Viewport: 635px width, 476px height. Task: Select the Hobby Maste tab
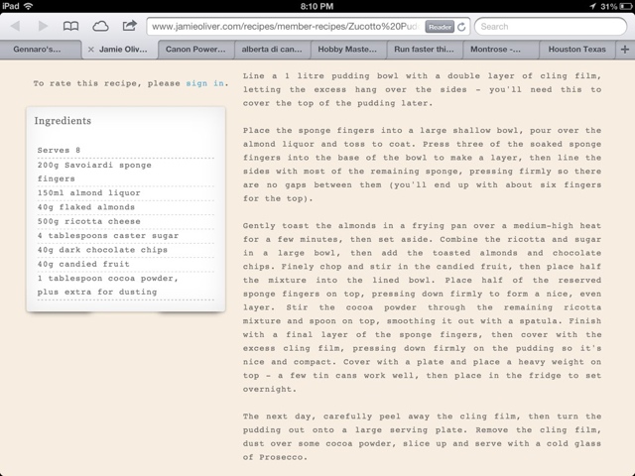[348, 49]
